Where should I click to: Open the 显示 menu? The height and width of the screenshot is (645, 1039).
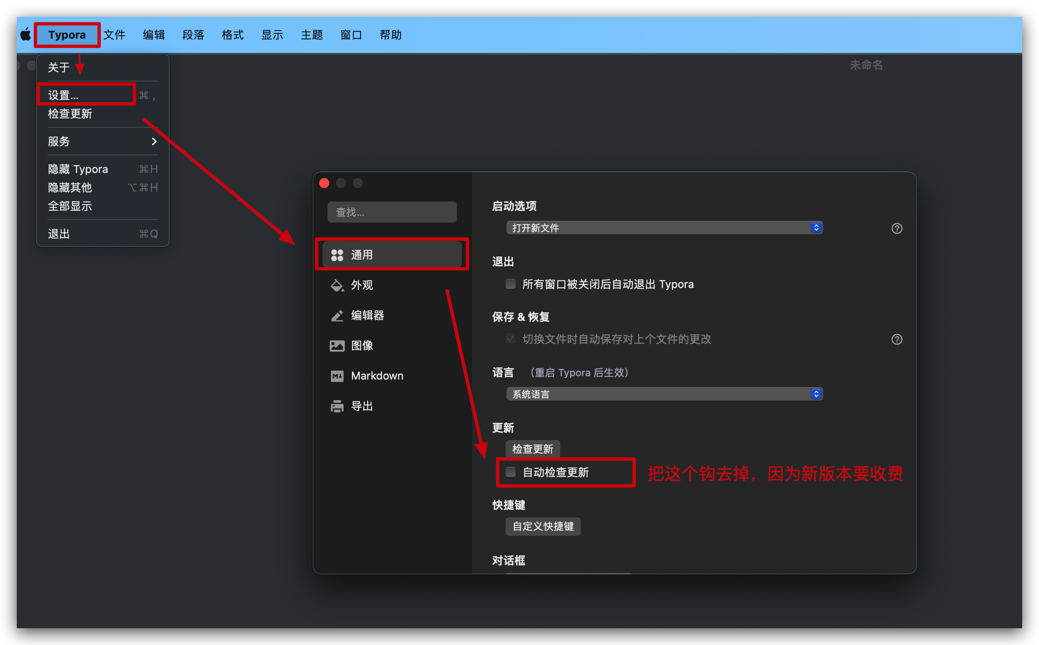pos(272,34)
